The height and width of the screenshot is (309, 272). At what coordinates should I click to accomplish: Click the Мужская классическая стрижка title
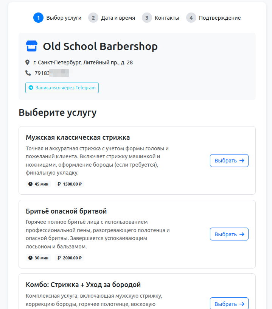click(x=78, y=137)
